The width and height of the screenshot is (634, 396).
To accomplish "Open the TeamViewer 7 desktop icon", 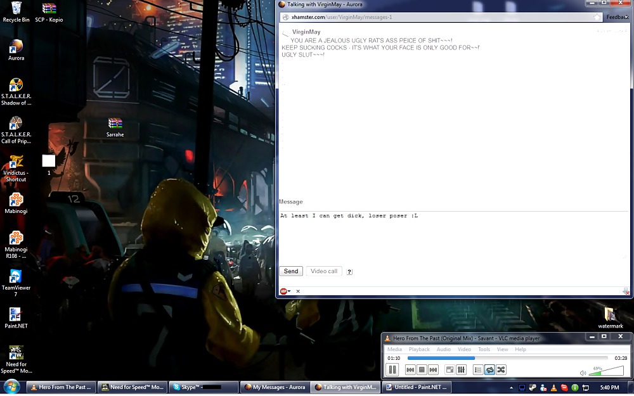I will click(x=16, y=283).
